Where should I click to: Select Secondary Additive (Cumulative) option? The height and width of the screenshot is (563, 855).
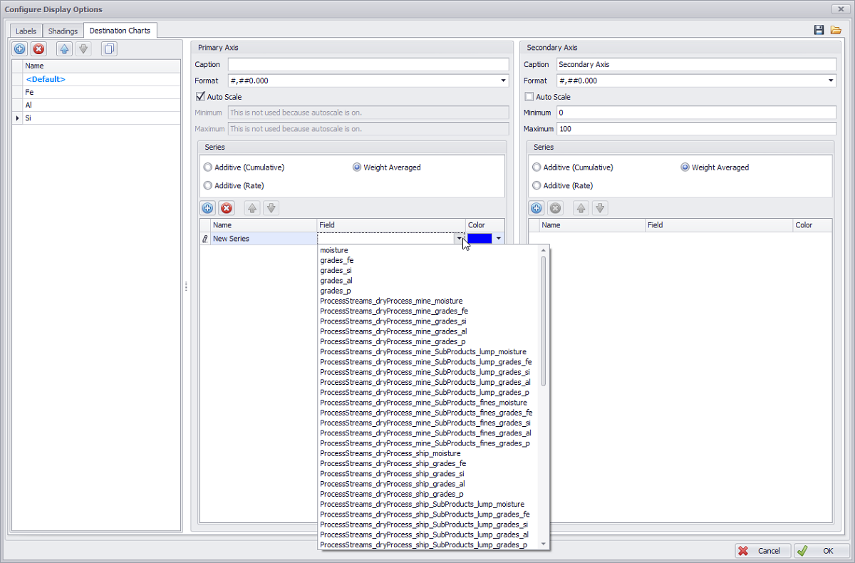tap(537, 167)
